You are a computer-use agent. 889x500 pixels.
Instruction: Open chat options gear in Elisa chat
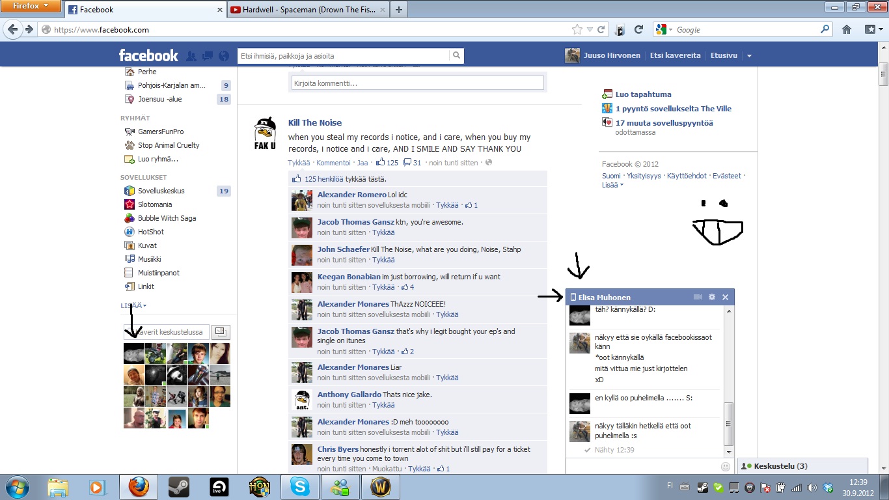(712, 297)
